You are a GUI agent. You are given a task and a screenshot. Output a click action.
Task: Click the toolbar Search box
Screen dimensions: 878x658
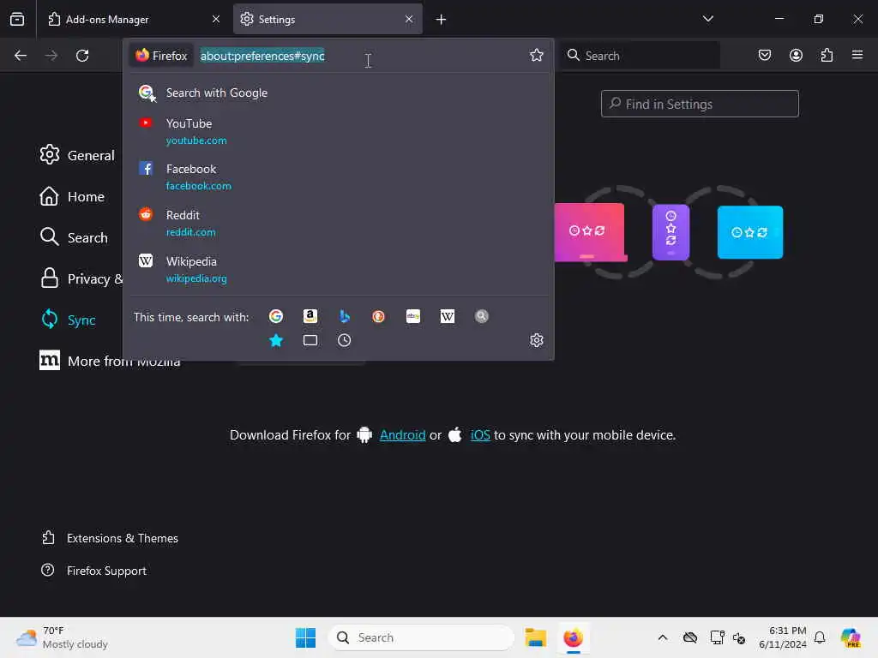640,56
